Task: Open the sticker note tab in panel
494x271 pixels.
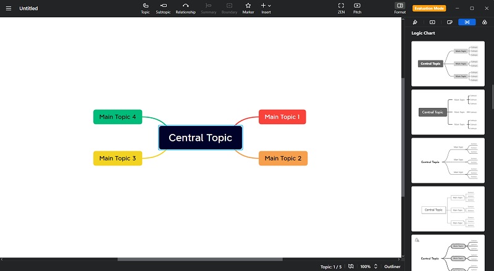Action: [x=450, y=22]
